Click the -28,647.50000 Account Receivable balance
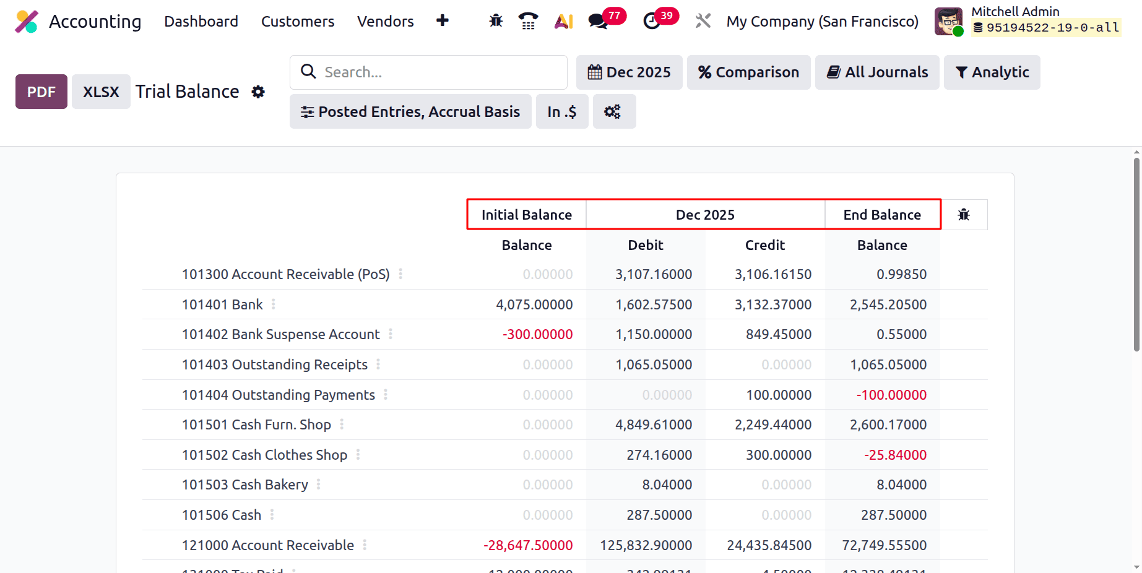This screenshot has width=1142, height=573. click(528, 545)
